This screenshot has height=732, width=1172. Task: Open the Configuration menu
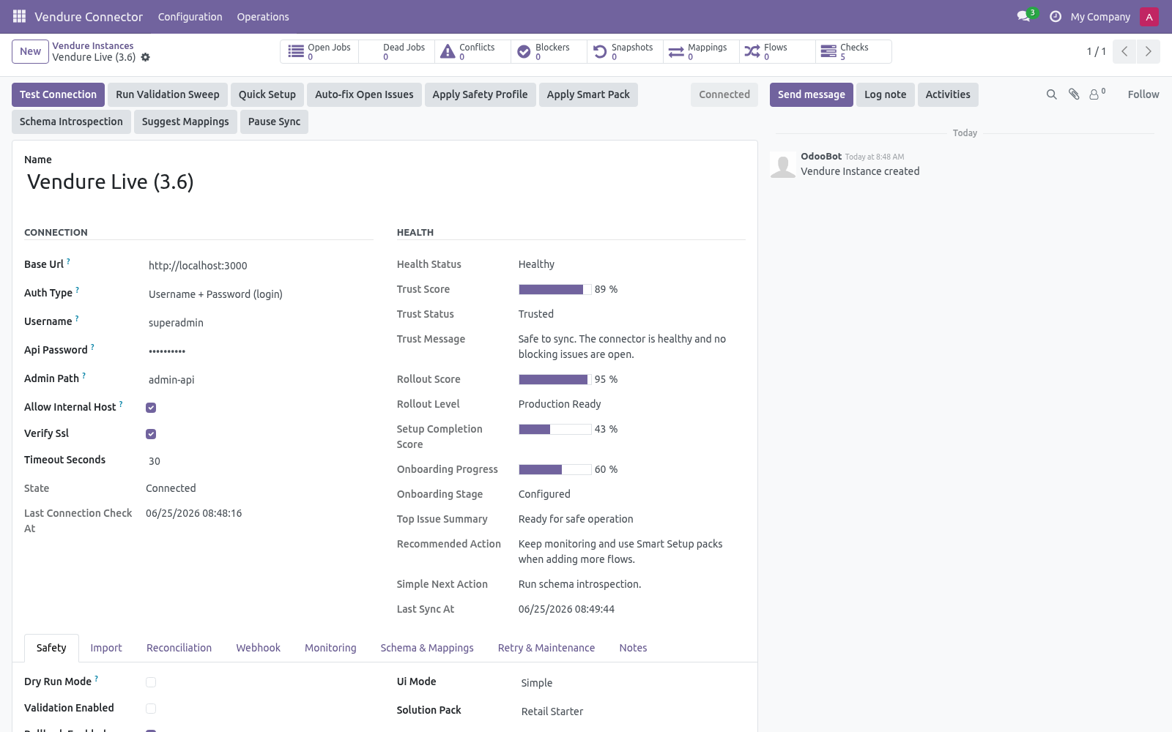click(x=190, y=17)
